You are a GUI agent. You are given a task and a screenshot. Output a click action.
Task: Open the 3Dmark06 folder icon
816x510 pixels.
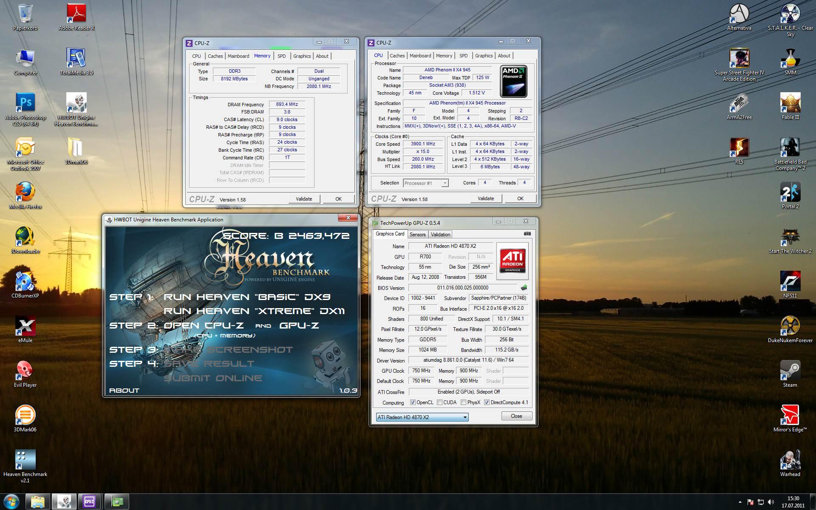click(76, 151)
